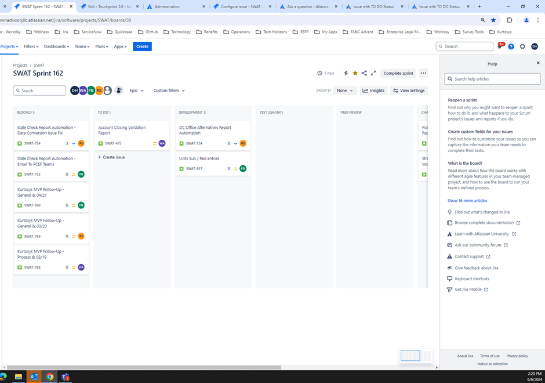545x383 pixels.
Task: Click story type icon on SWAT-657 card
Action: [181, 169]
